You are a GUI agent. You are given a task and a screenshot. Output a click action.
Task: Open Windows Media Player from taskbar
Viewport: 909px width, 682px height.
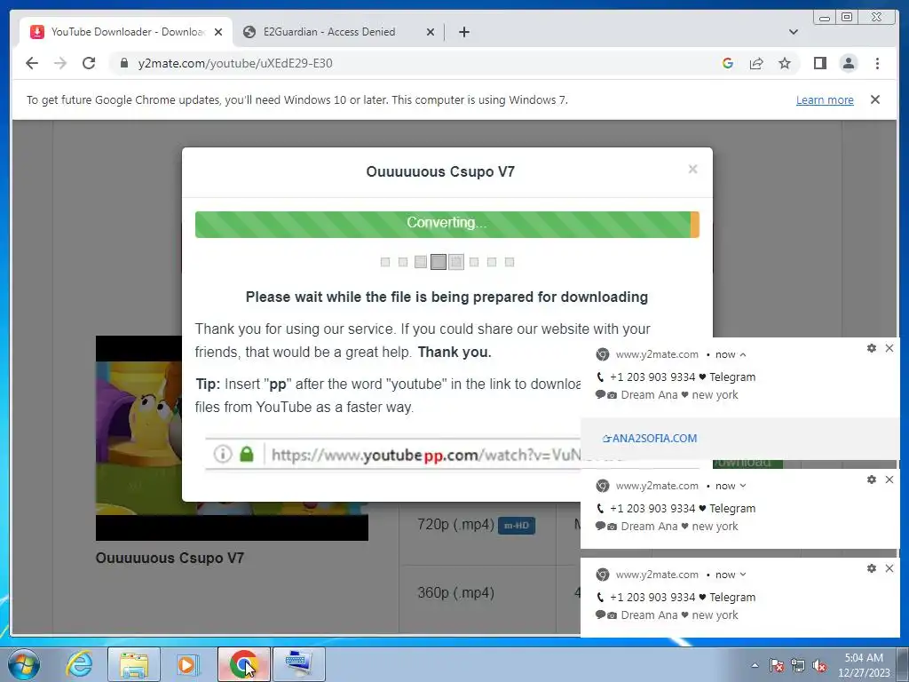click(x=188, y=663)
